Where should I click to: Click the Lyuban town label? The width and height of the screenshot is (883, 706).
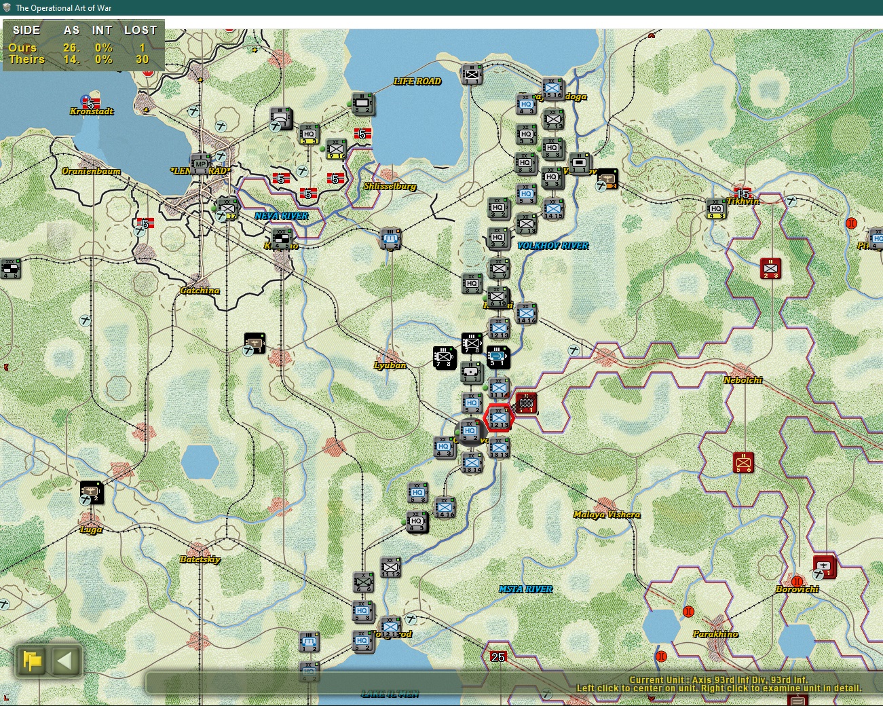coord(390,365)
